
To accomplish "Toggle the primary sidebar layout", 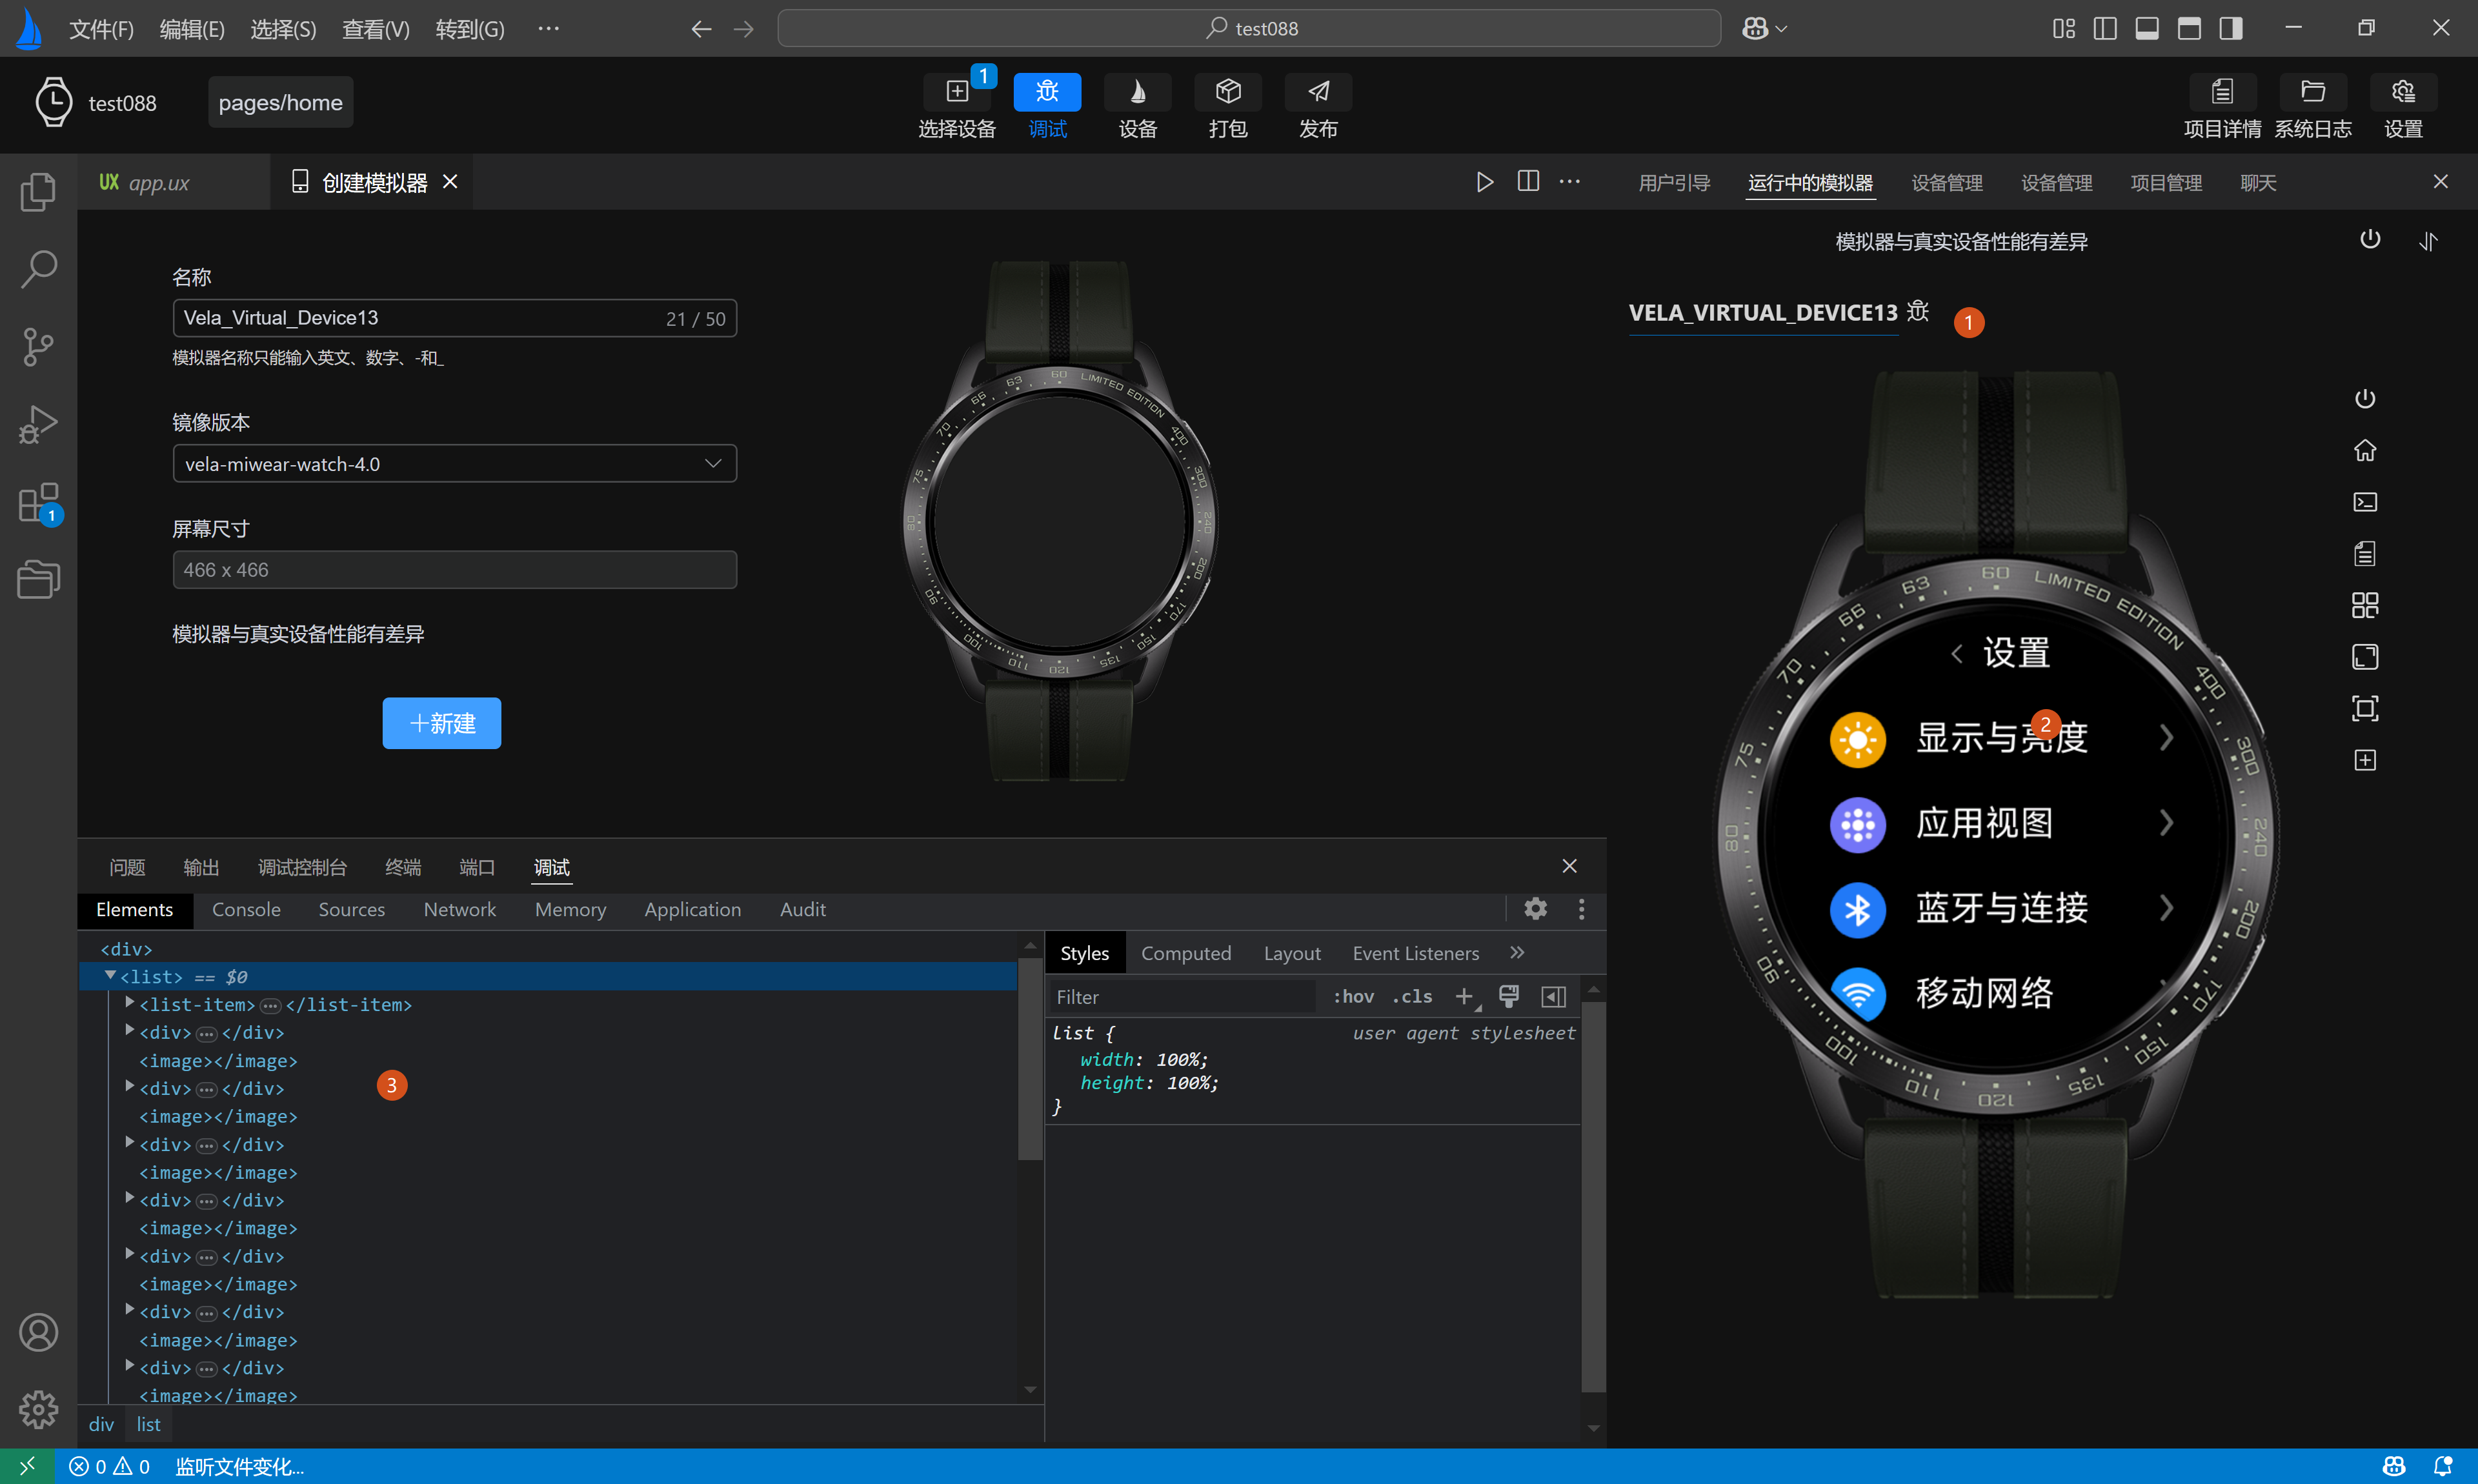I will tap(2104, 28).
